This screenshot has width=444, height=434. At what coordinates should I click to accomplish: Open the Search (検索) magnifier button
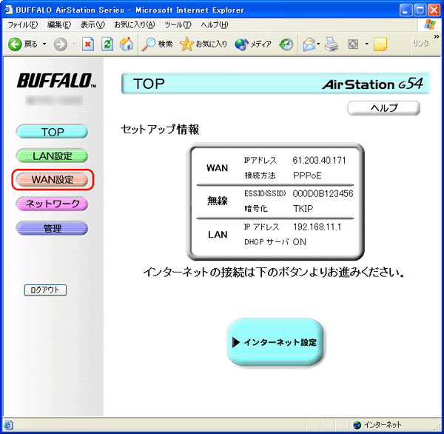click(x=157, y=44)
